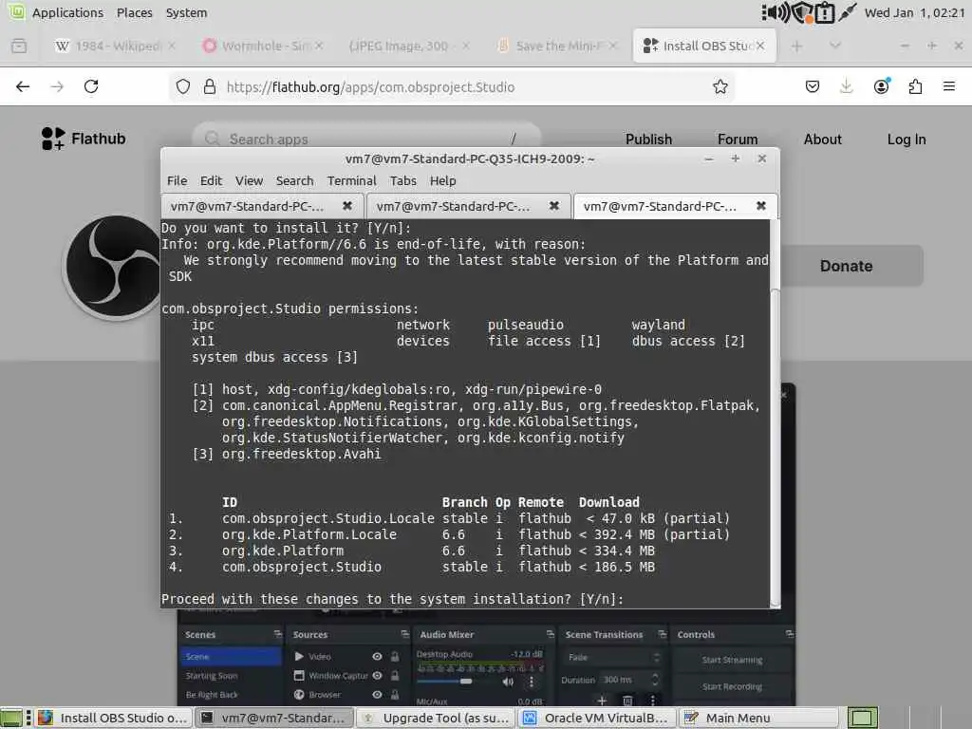This screenshot has width=972, height=729.
Task: Click the Forum link on Flathub
Action: [738, 140]
